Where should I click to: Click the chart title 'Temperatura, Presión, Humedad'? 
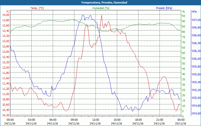(104, 3)
